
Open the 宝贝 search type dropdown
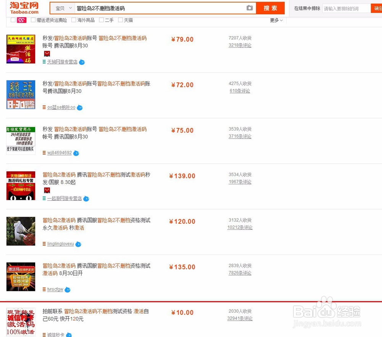(63, 8)
